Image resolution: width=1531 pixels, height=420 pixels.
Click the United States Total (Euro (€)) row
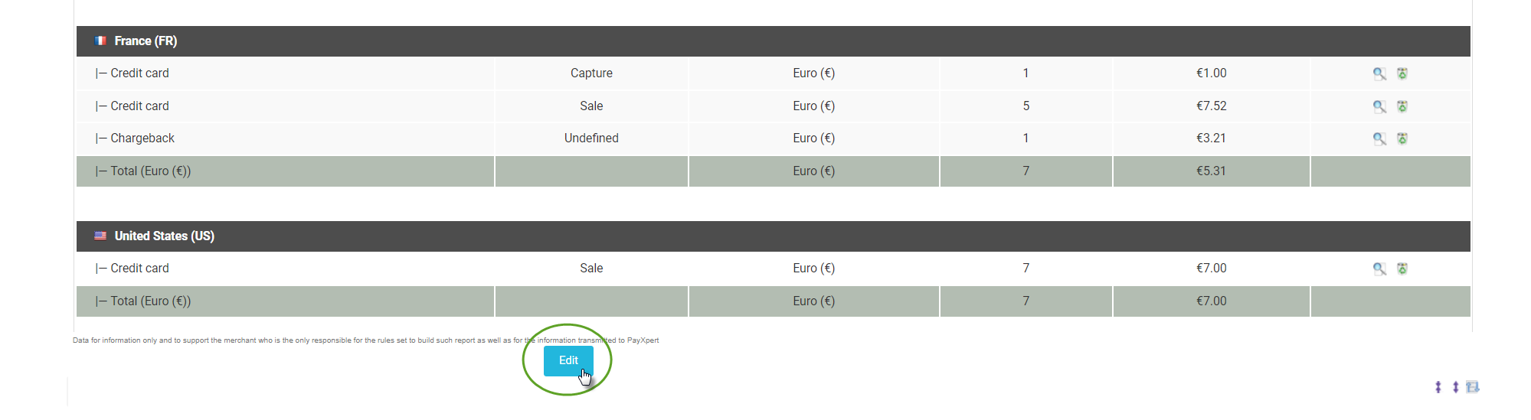coord(774,301)
